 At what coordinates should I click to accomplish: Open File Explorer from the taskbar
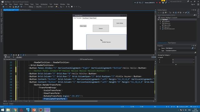click(x=8, y=110)
